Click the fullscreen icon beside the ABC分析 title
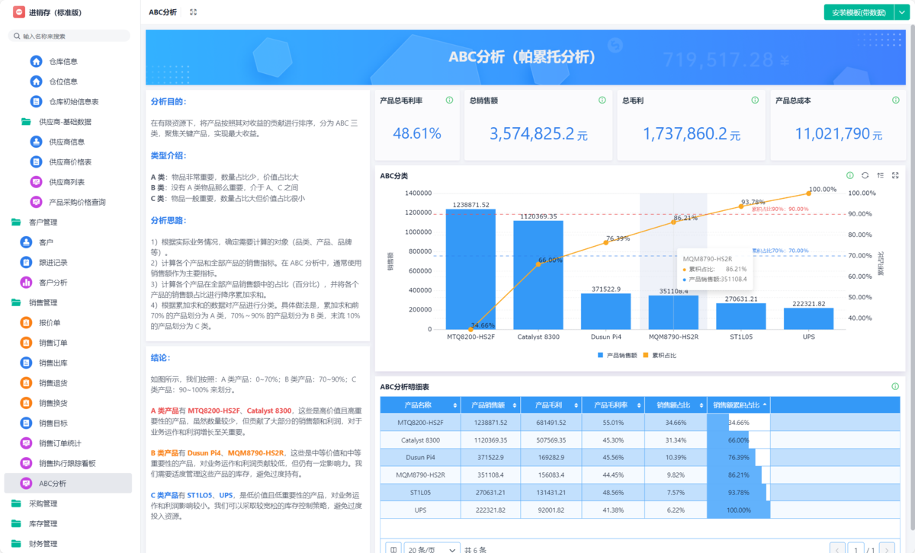 point(193,12)
